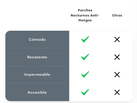Click the black X in the Cómodo row
The image size is (137, 103).
coord(117,40)
